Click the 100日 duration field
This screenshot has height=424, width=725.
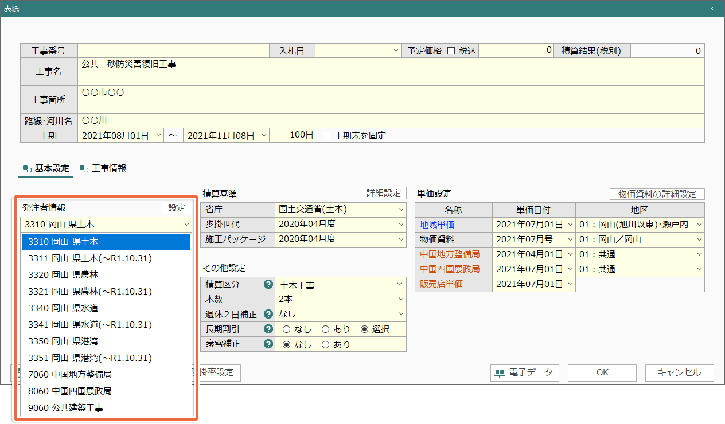pyautogui.click(x=293, y=136)
